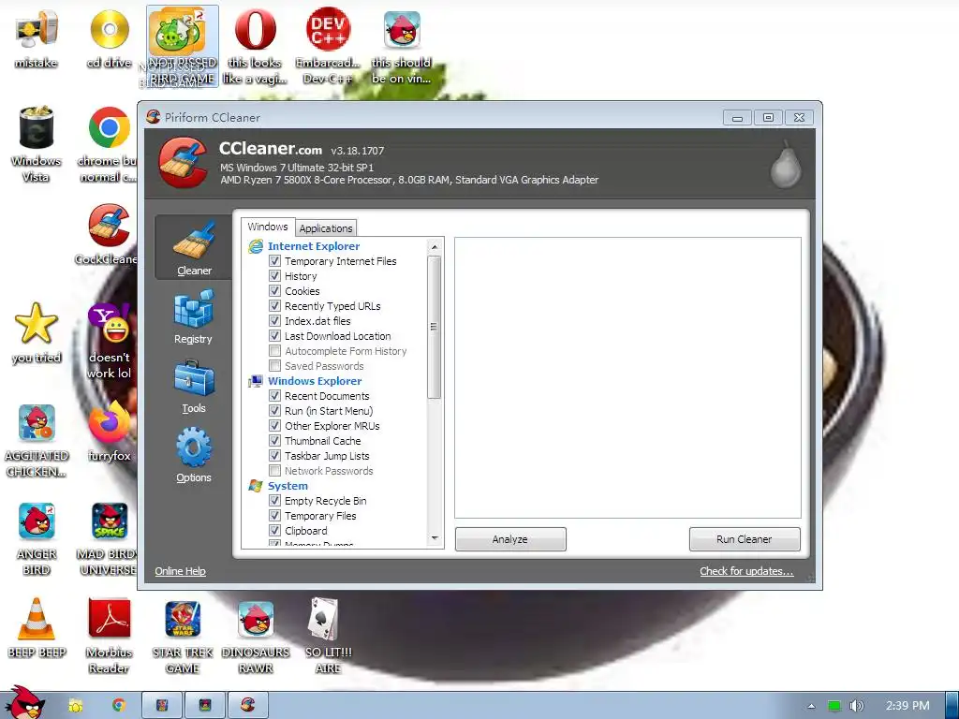Enable Saved Passwords checkbox
The height and width of the screenshot is (719, 959).
click(x=274, y=366)
